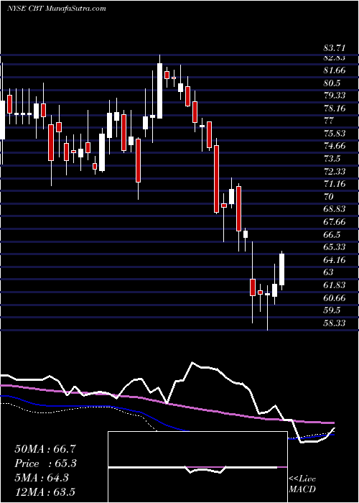Viewport: 359px width, 503px height.
Task: Click the Price : 65.3 readout
Action: coord(45,463)
